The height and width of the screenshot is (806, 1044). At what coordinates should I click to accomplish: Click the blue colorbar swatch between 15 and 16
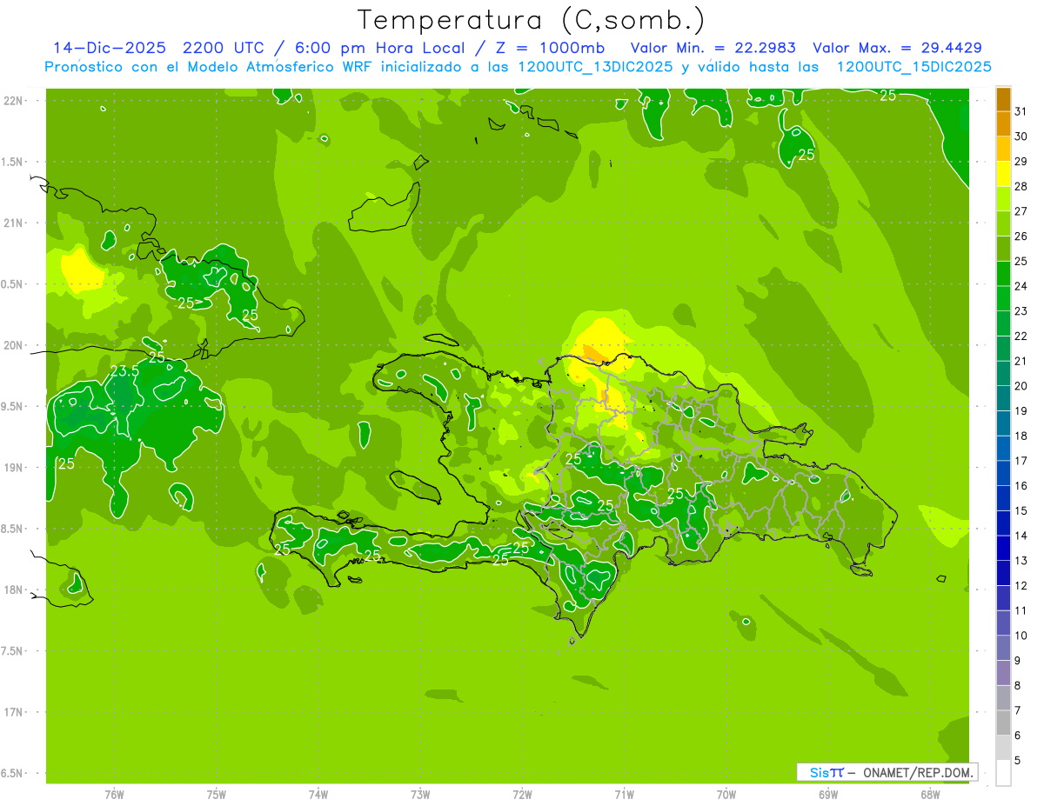coord(1003,498)
